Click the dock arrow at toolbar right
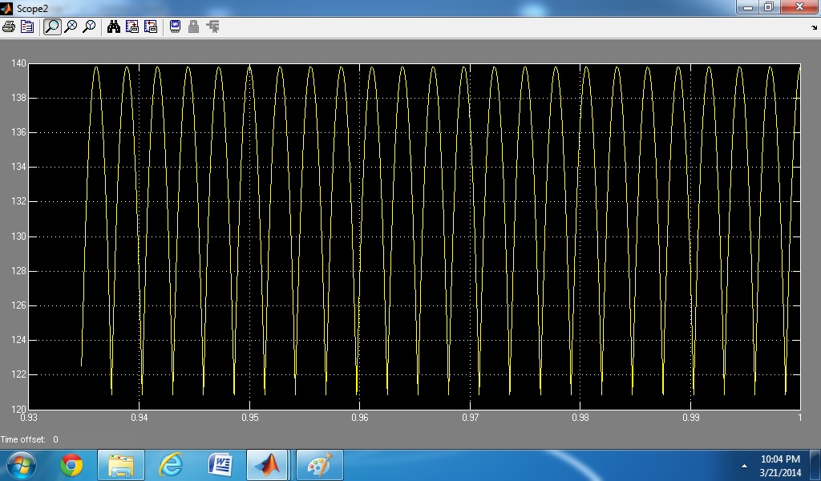The image size is (821, 481). [x=814, y=28]
